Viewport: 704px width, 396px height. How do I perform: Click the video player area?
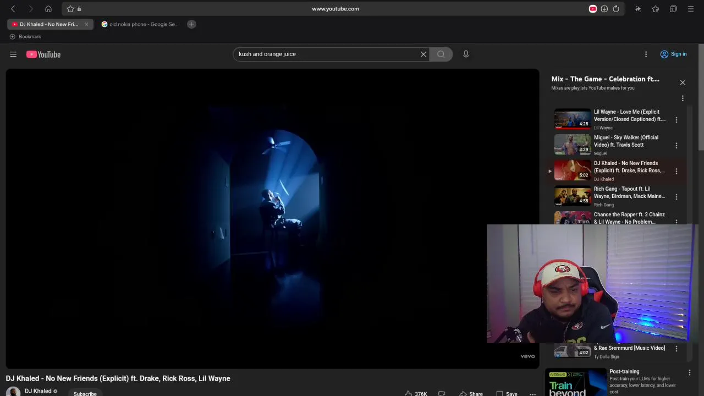coord(272,218)
